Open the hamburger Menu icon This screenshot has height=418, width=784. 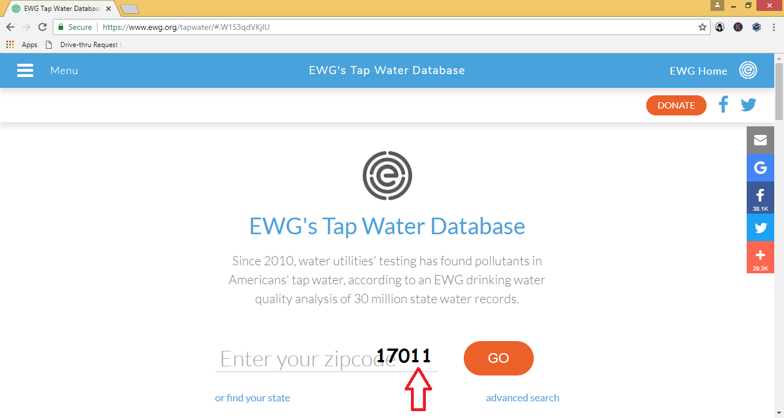tap(25, 71)
